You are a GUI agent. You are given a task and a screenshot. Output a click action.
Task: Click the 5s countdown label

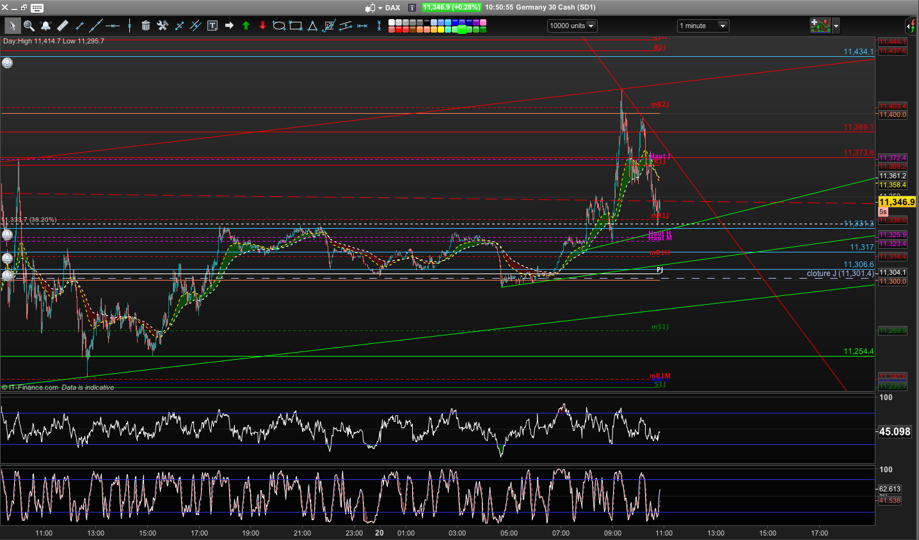click(x=883, y=212)
